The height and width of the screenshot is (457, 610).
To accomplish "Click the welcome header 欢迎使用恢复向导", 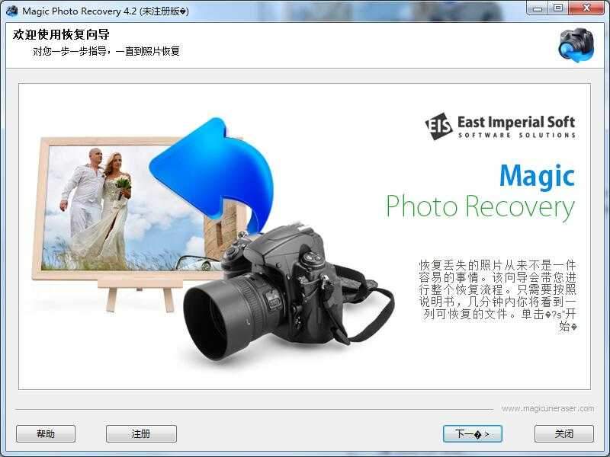I will pos(59,34).
